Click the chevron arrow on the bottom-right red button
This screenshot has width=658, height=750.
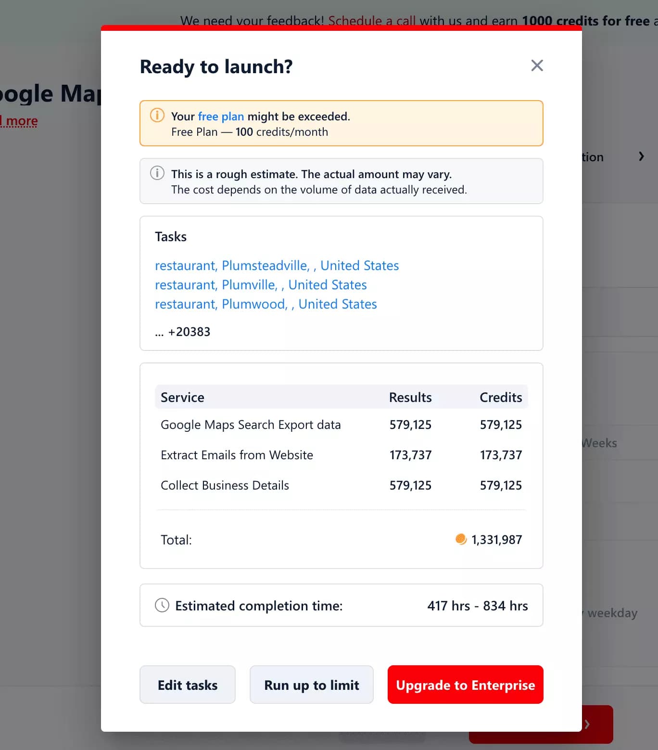(587, 724)
